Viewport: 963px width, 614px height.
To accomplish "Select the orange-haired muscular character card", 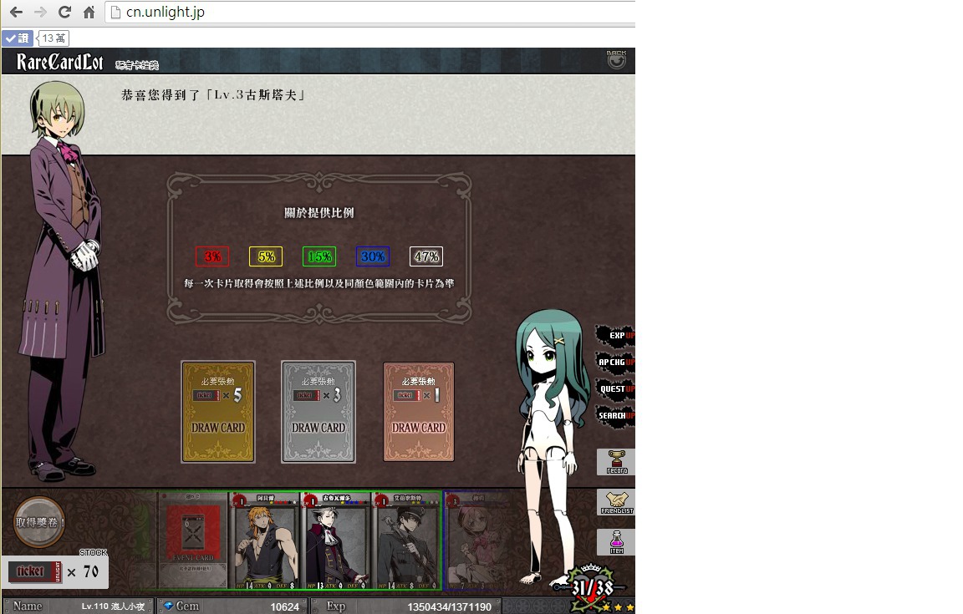I will [265, 540].
